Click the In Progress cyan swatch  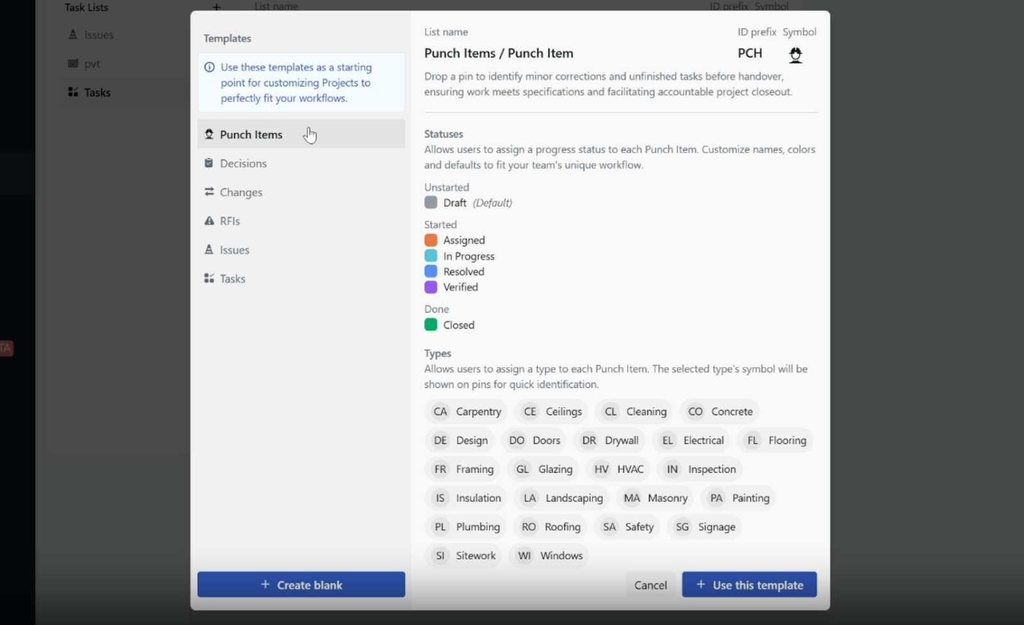[431, 256]
